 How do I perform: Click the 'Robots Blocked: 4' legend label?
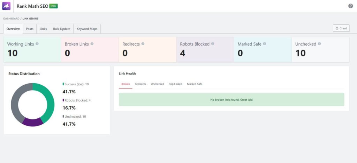[78, 100]
